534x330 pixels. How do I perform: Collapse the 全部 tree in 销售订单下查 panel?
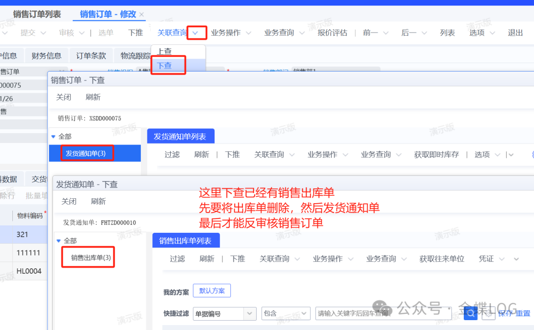tap(53, 136)
